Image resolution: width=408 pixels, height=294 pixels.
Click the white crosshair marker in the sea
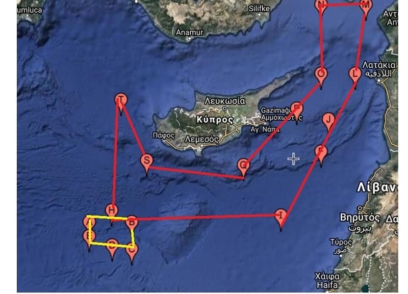pyautogui.click(x=294, y=159)
